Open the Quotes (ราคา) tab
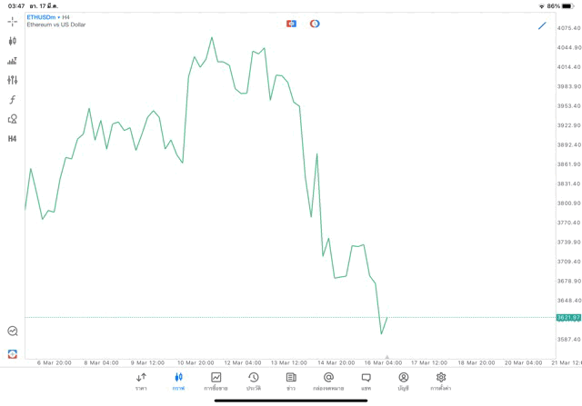This screenshot has width=582, height=406. (141, 381)
